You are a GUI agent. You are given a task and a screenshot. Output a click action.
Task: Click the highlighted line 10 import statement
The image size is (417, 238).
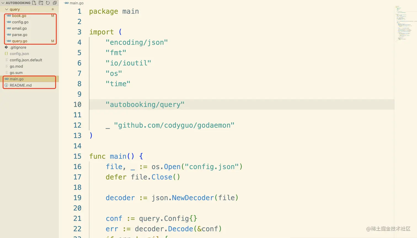click(145, 104)
